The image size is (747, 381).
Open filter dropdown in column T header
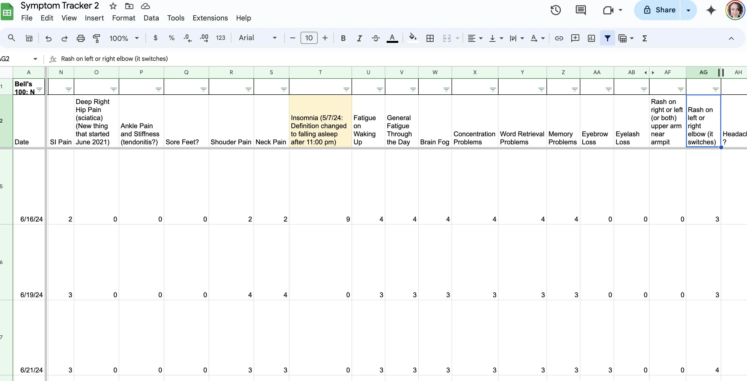346,90
